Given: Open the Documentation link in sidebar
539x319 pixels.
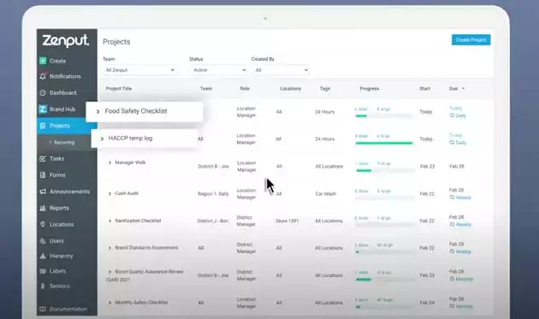Looking at the screenshot, I should (68, 309).
